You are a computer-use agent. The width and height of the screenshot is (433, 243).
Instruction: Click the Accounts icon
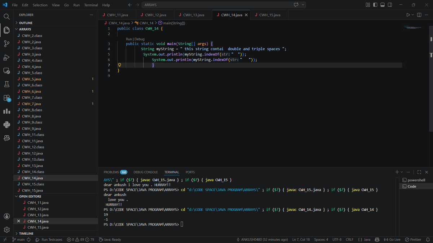[6, 216]
